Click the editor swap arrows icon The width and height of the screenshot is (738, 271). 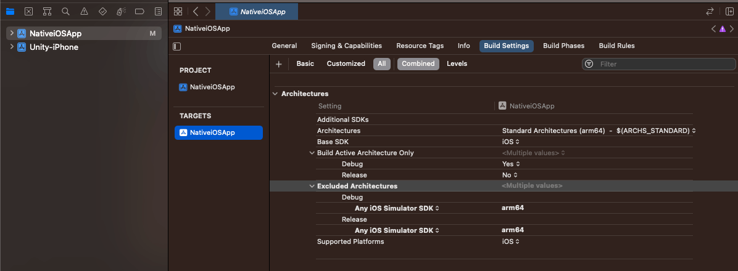pyautogui.click(x=710, y=11)
